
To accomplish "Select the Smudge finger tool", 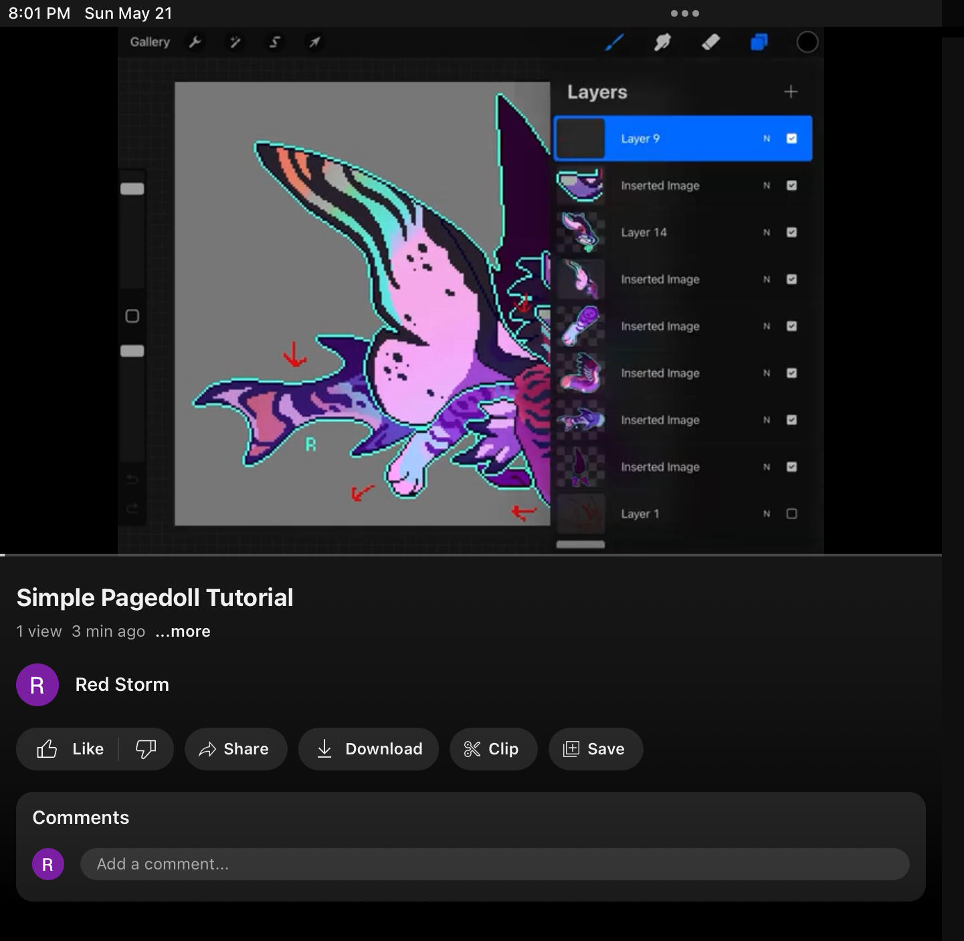I will tap(662, 42).
